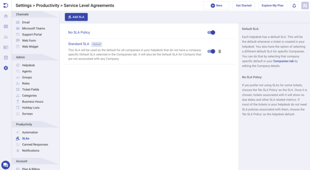
Task: Click the Business Hours hourglass icon
Action: (18, 102)
